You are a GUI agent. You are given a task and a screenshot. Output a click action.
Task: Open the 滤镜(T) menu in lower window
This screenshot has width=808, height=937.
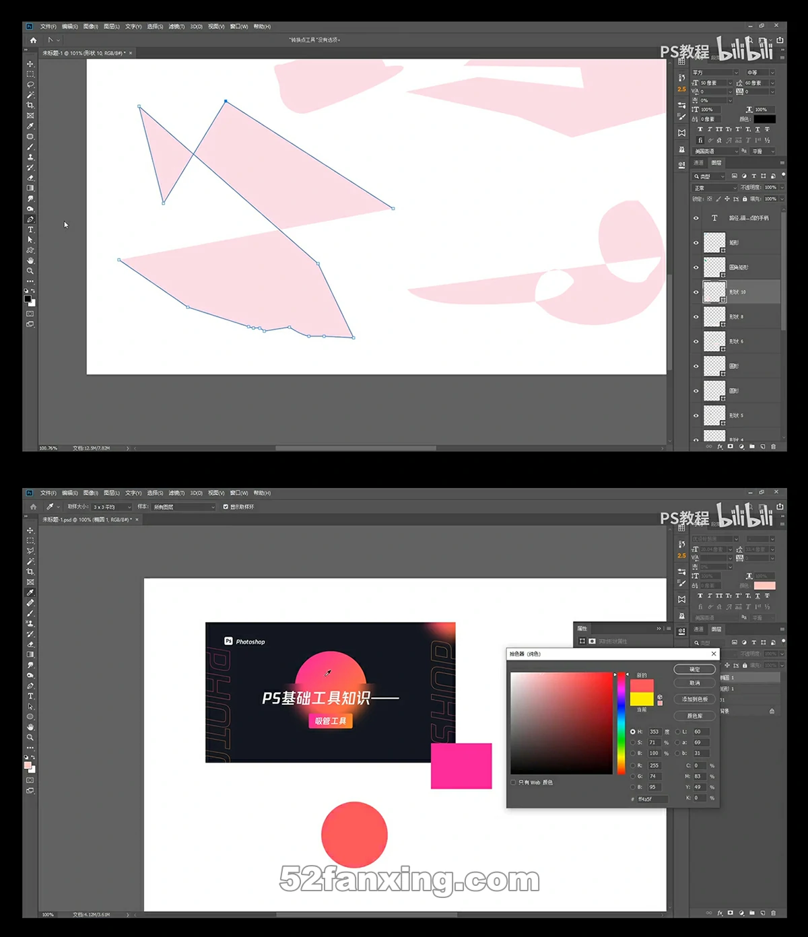(176, 493)
